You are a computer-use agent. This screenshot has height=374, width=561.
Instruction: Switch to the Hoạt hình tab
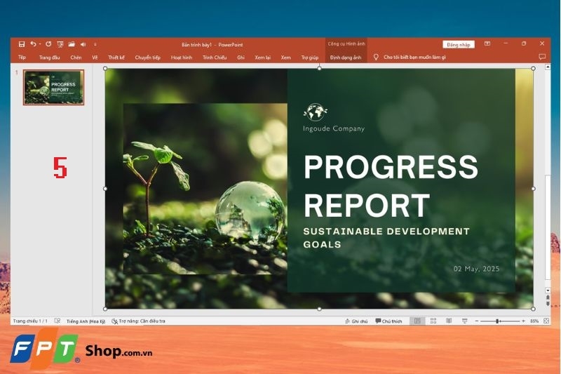[x=182, y=58]
